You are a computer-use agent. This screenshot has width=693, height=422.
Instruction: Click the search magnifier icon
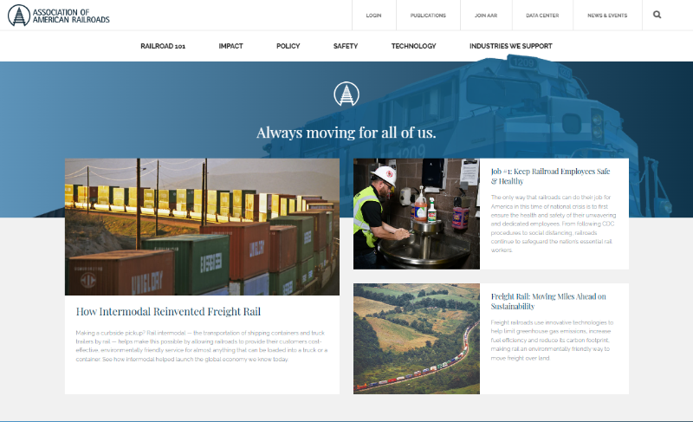click(x=657, y=15)
